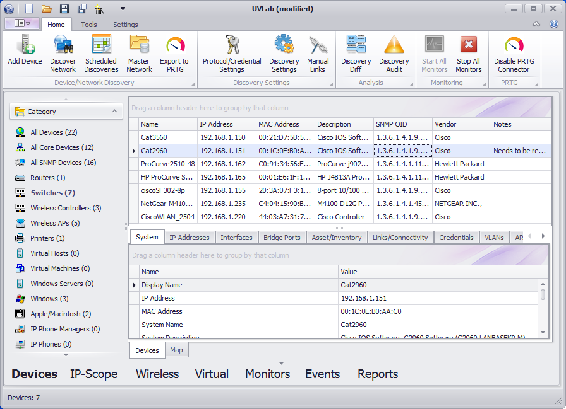Open the Reports section

tap(378, 374)
